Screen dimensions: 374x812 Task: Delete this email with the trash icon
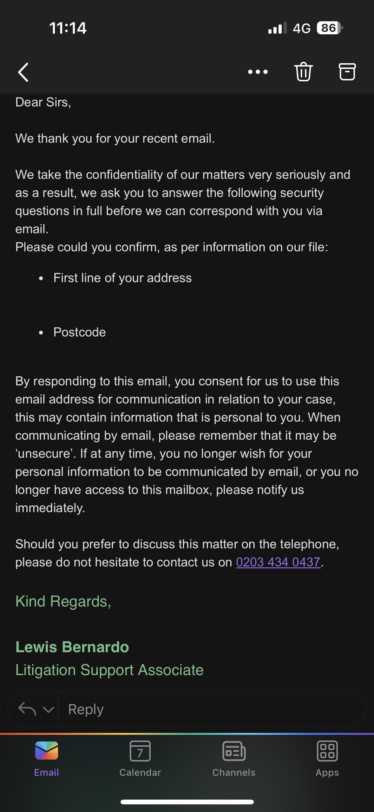point(304,72)
